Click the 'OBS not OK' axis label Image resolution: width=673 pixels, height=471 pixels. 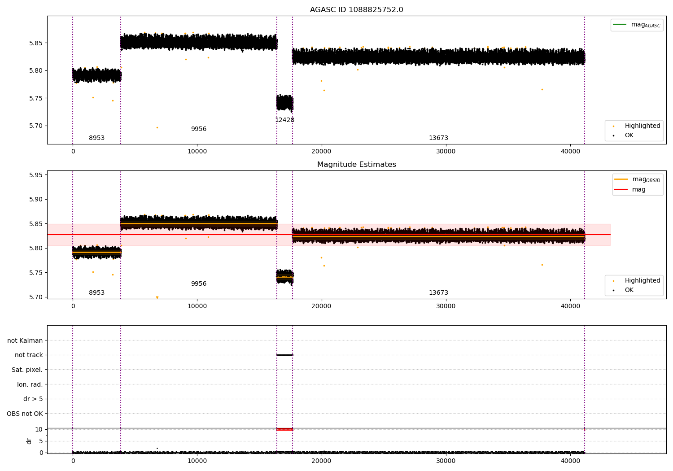(25, 414)
